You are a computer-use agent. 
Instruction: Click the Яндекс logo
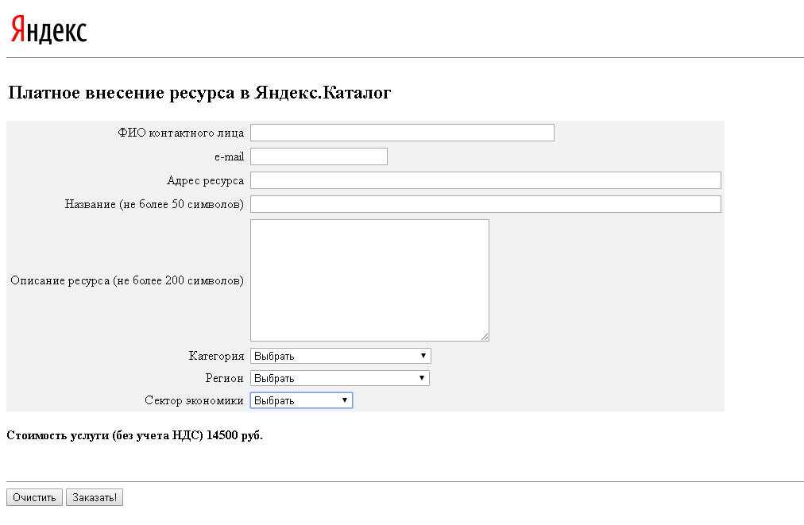click(x=48, y=29)
